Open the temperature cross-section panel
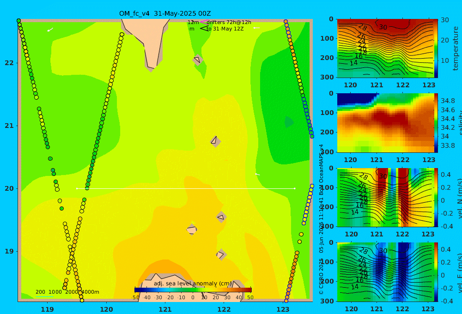Image resolution: width=462 pixels, height=314 pixels. pos(386,48)
